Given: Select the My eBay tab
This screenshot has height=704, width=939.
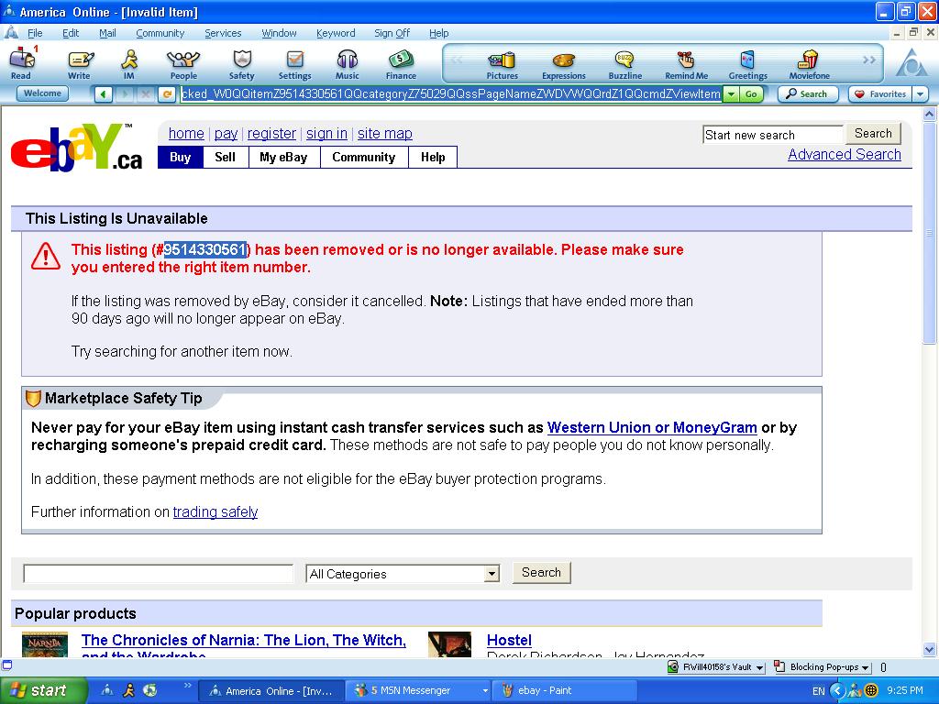Looking at the screenshot, I should (x=284, y=157).
